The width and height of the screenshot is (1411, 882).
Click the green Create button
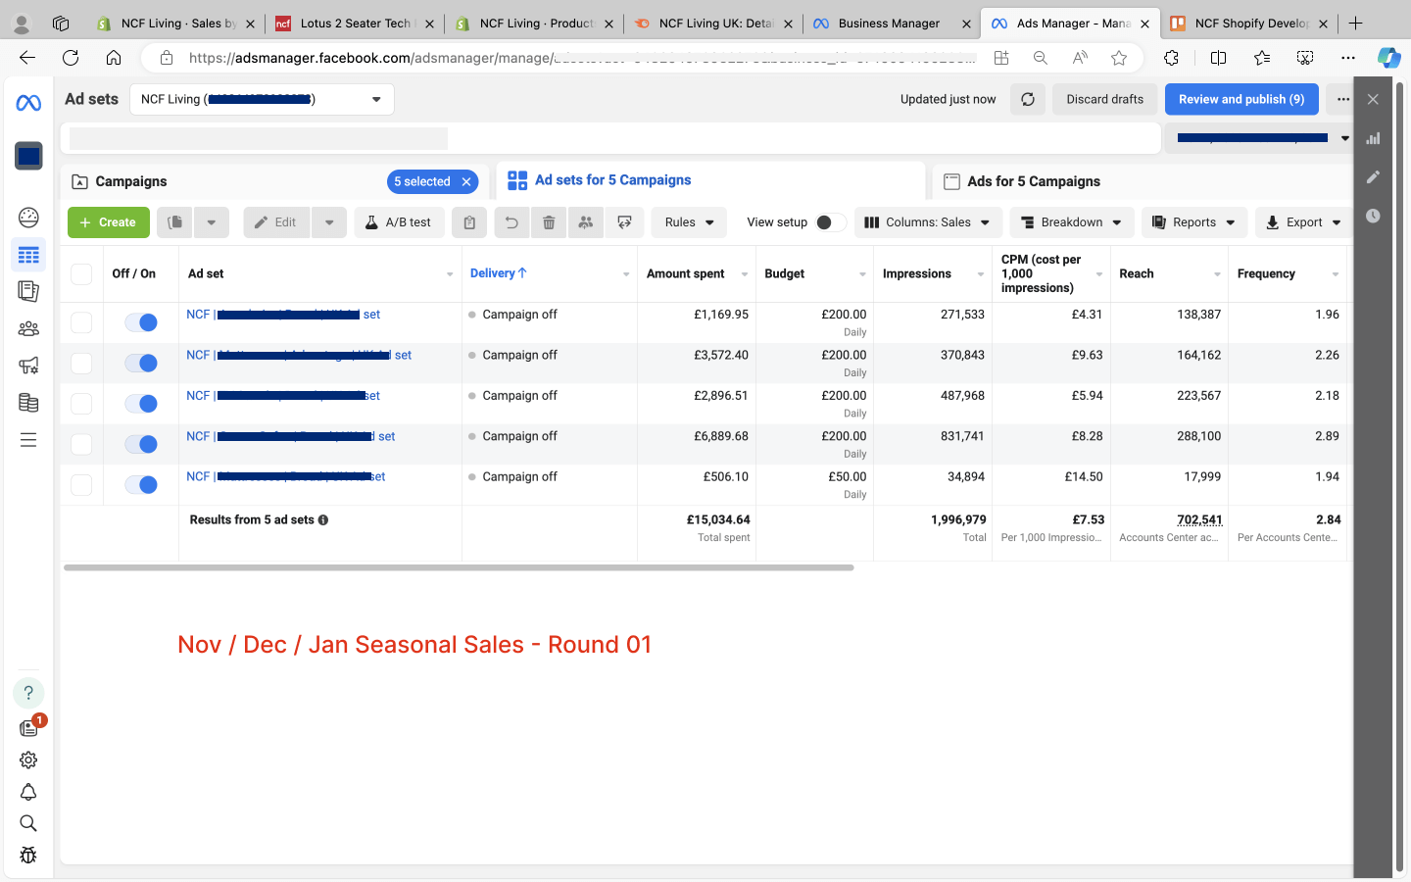point(109,222)
